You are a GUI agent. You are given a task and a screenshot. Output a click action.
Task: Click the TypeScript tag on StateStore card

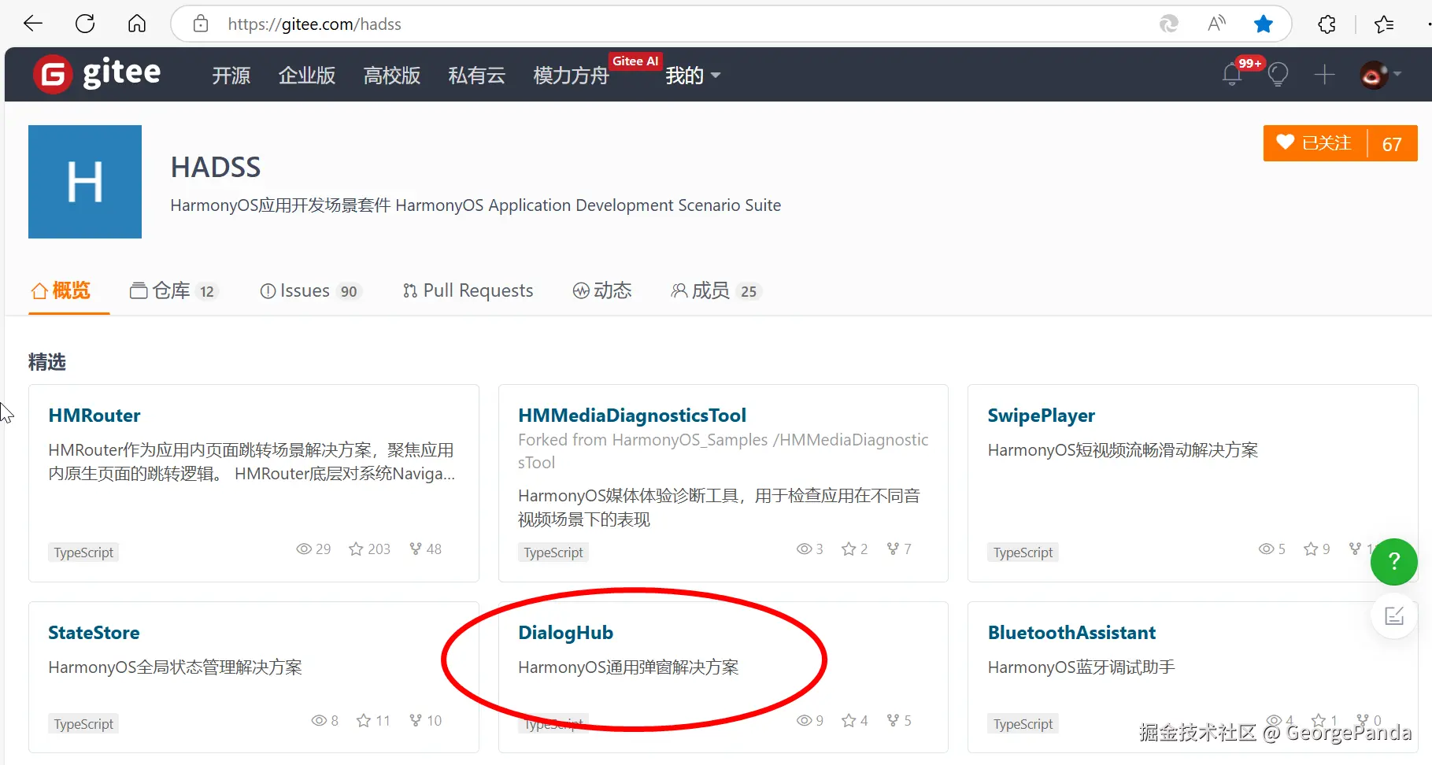coord(83,724)
